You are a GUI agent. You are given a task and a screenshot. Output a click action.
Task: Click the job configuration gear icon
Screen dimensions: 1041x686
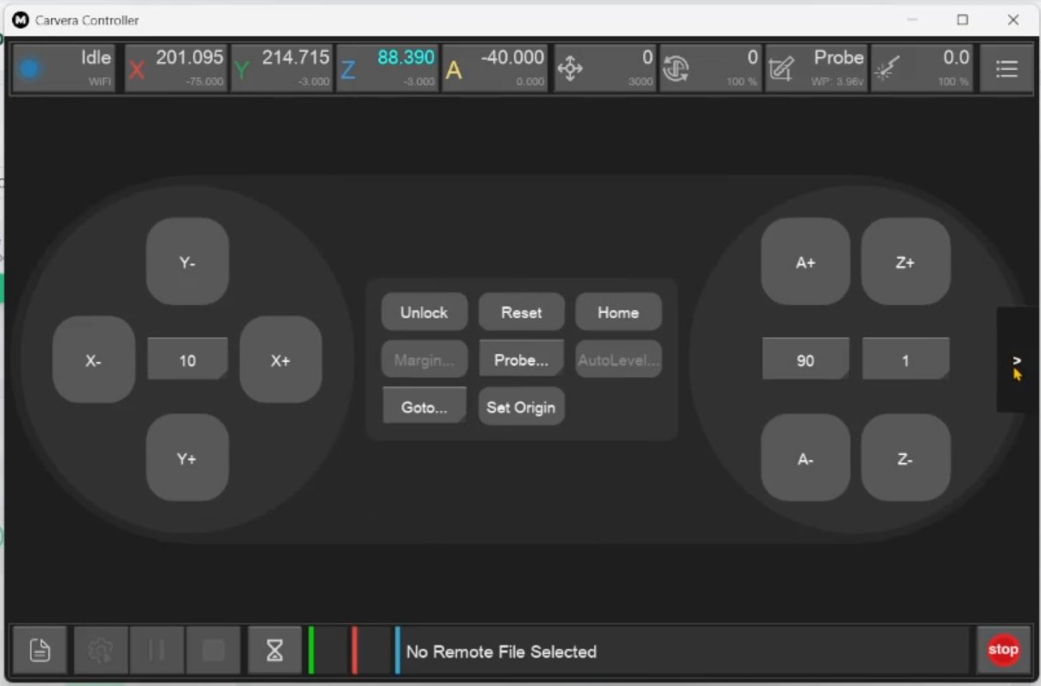pos(101,650)
